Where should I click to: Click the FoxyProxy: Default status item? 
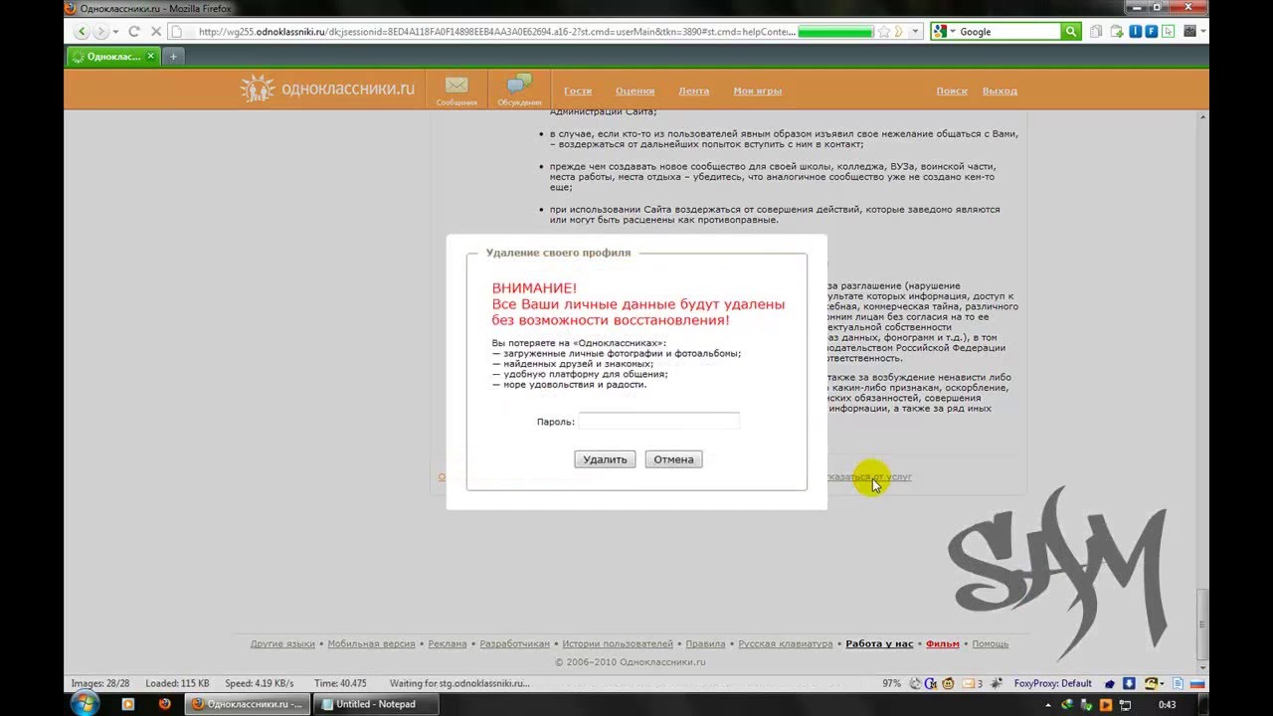coord(1052,683)
